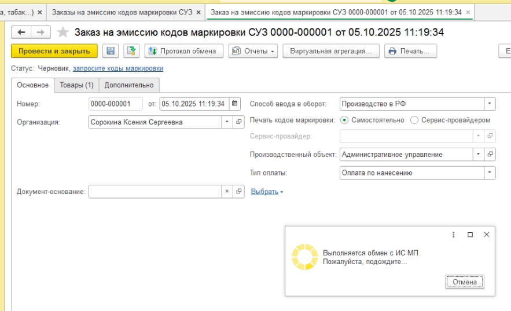Save the document with floppy disk icon

pos(111,51)
